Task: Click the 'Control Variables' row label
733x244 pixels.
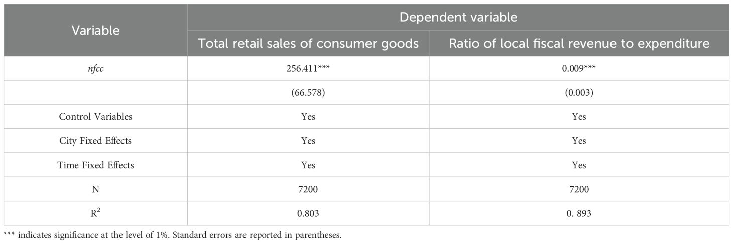Action: click(x=95, y=117)
